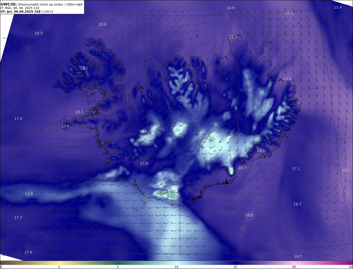Click the colorbar tick label 0
The width and height of the screenshot is (353, 269).
1,267
